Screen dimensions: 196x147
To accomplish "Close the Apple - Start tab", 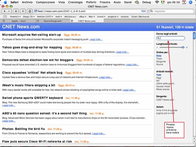I will click(4, 21).
